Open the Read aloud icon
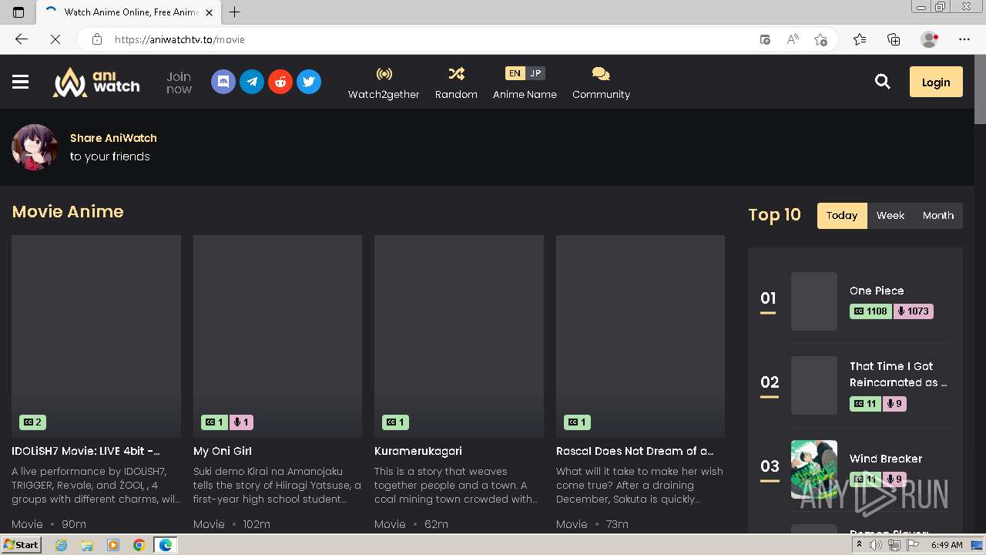Image resolution: width=986 pixels, height=555 pixels. 793,39
